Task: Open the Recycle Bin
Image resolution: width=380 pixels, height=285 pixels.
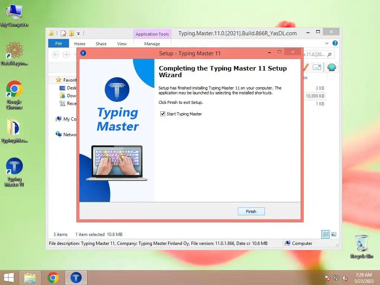Action: 361,246
